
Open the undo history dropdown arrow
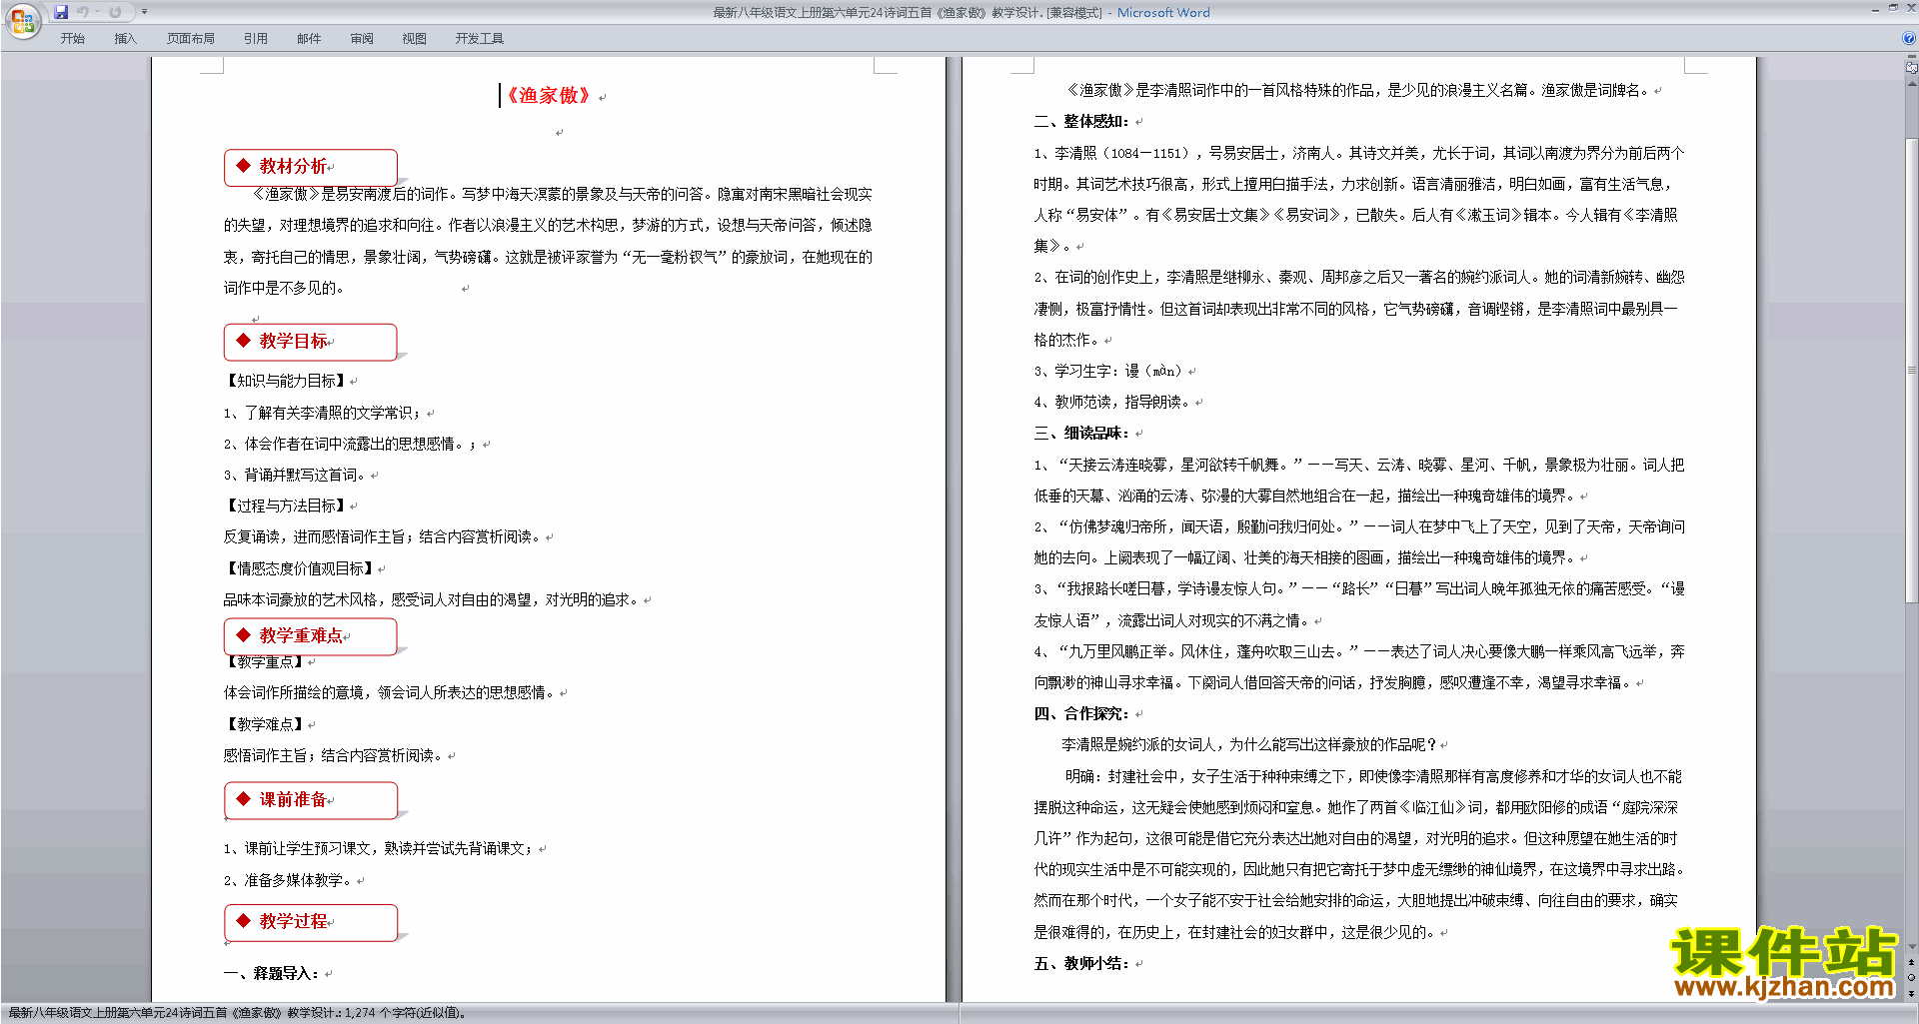coord(98,12)
